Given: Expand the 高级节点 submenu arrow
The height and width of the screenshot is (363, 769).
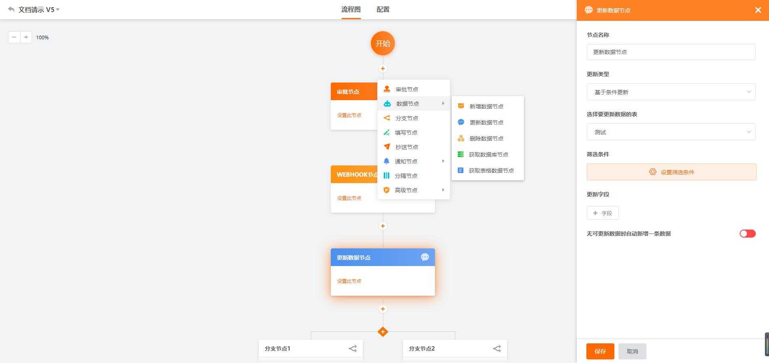Looking at the screenshot, I should 443,190.
